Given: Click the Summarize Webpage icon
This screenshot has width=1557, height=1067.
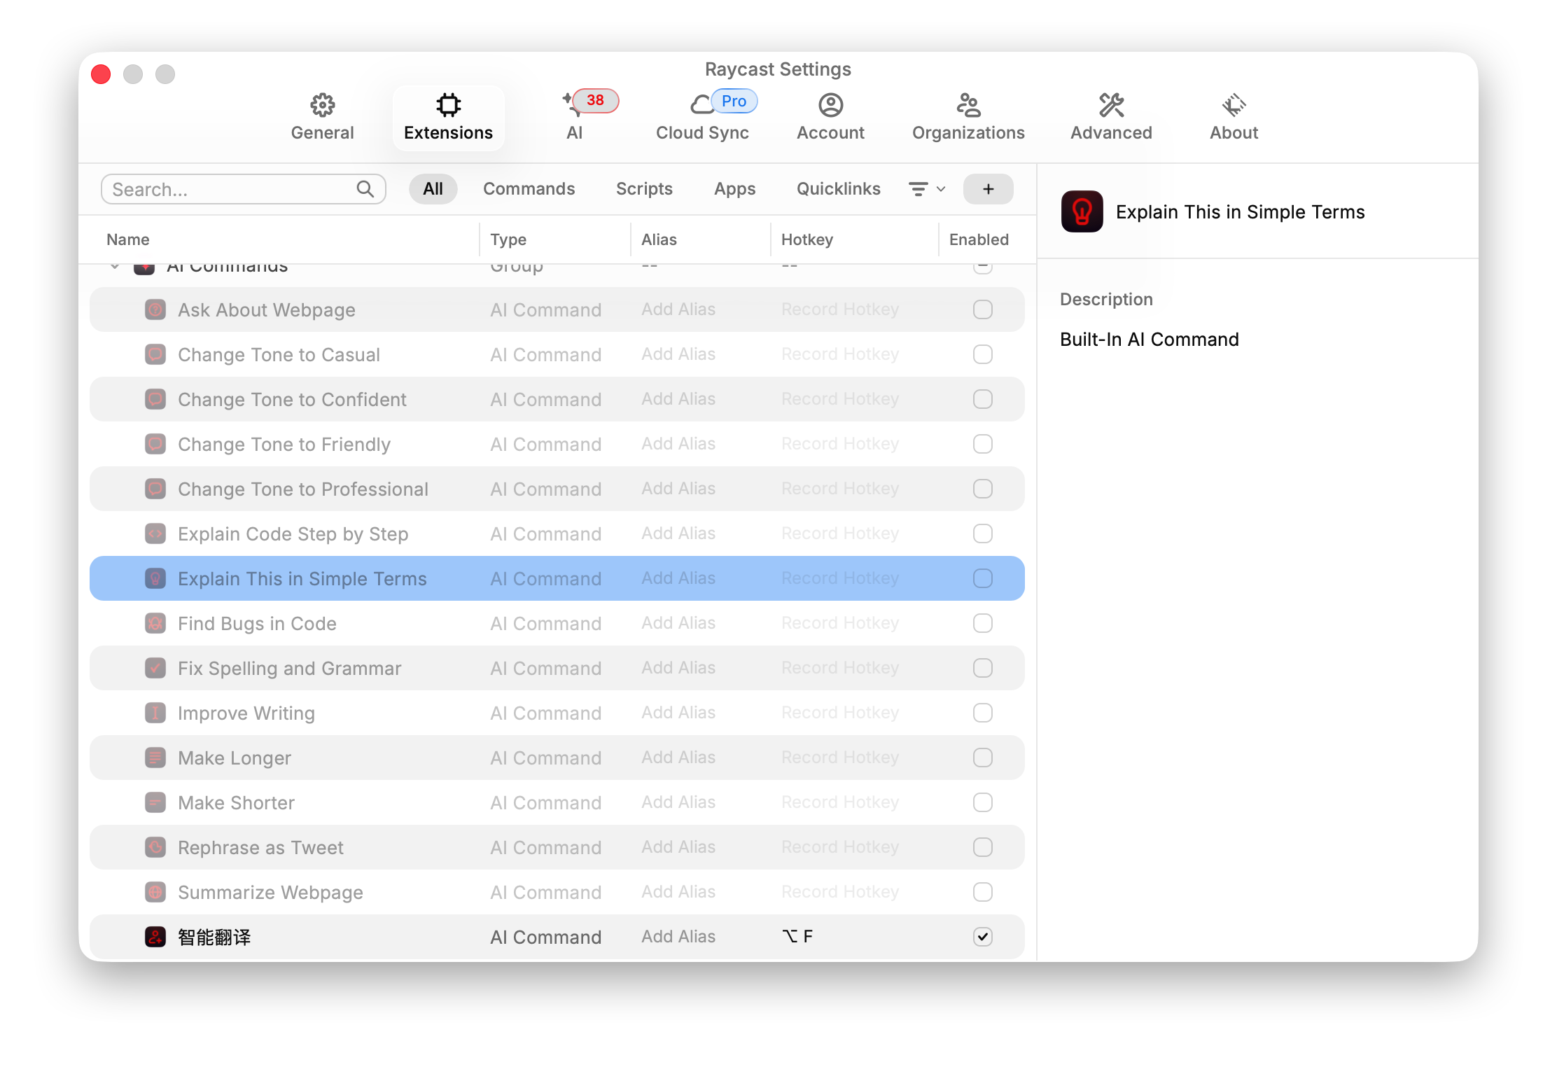Looking at the screenshot, I should point(155,892).
